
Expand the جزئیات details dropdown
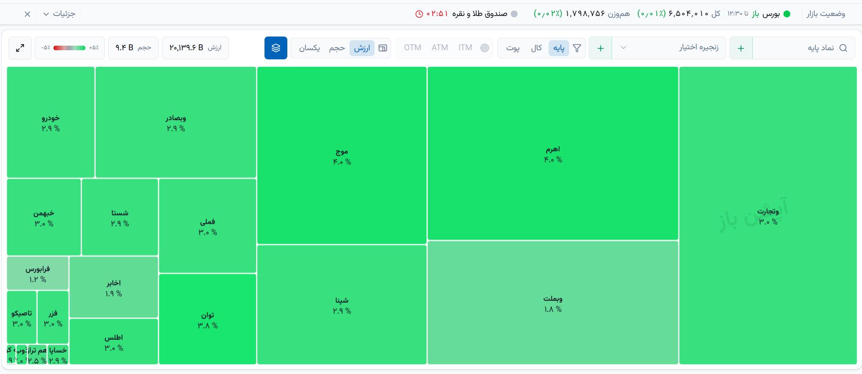point(59,14)
